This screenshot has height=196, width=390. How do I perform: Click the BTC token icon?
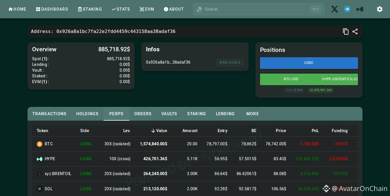40,144
